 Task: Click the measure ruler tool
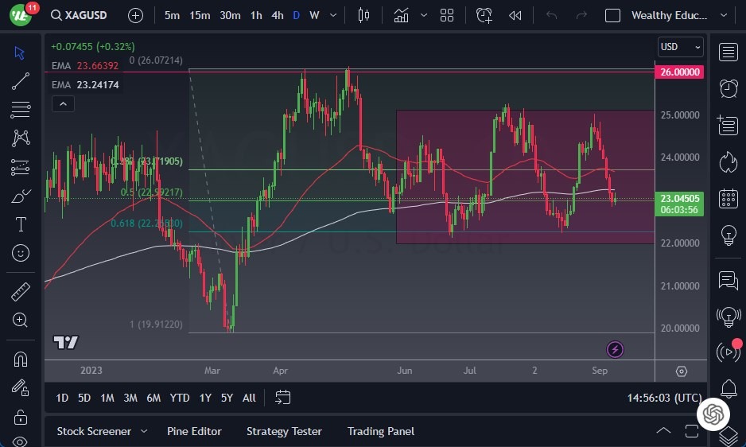pos(21,292)
